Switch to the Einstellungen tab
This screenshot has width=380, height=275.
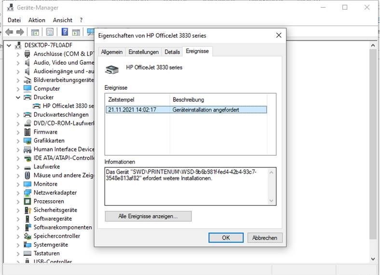(144, 52)
